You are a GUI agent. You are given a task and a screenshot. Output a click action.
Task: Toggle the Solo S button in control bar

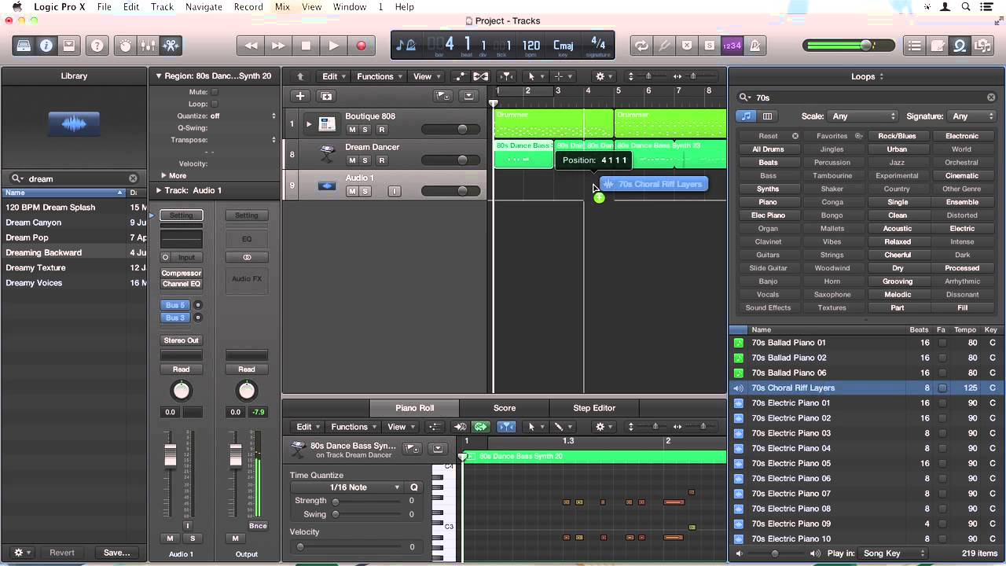tap(710, 46)
